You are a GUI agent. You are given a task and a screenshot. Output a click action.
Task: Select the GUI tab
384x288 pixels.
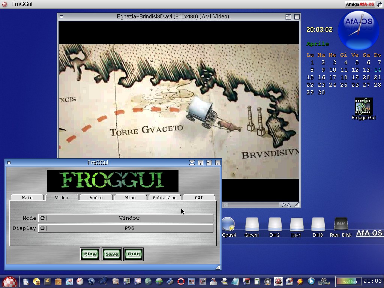(199, 198)
